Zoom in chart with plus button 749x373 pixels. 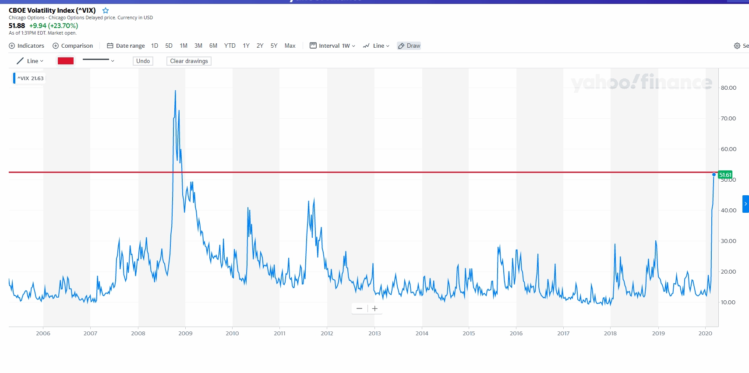pos(375,309)
